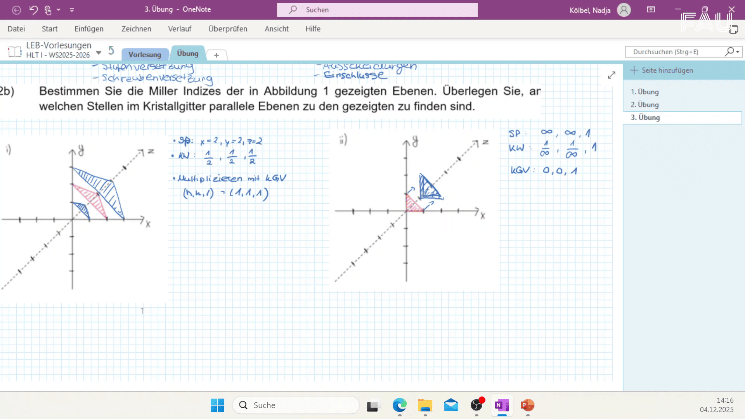
Task: Click the back navigation arrow icon
Action: pyautogui.click(x=17, y=10)
